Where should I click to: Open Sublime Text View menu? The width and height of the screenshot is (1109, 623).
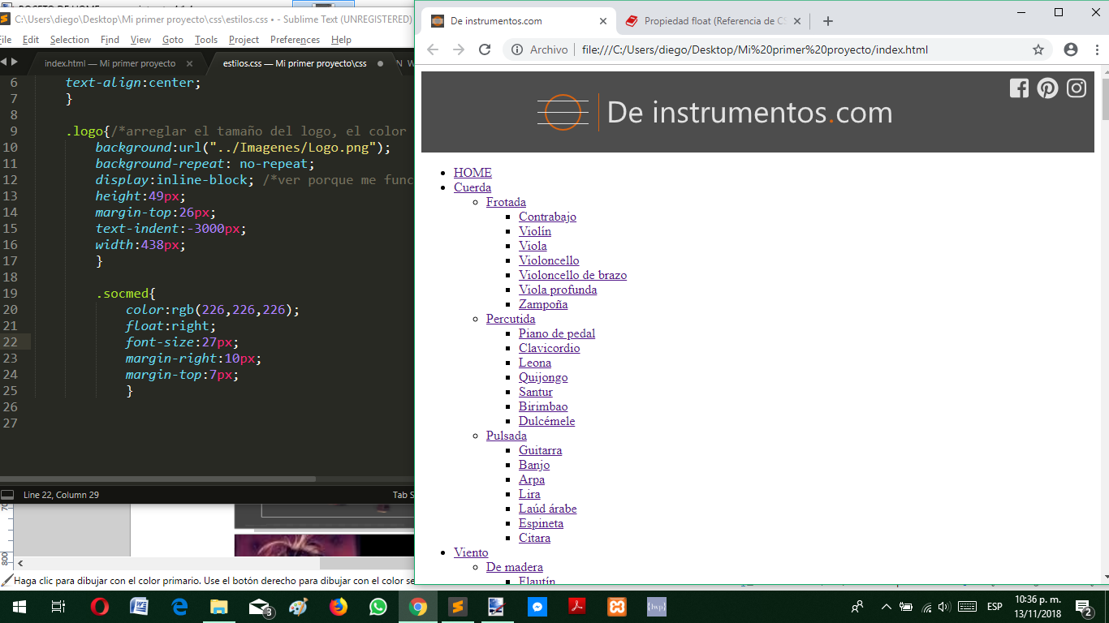140,39
